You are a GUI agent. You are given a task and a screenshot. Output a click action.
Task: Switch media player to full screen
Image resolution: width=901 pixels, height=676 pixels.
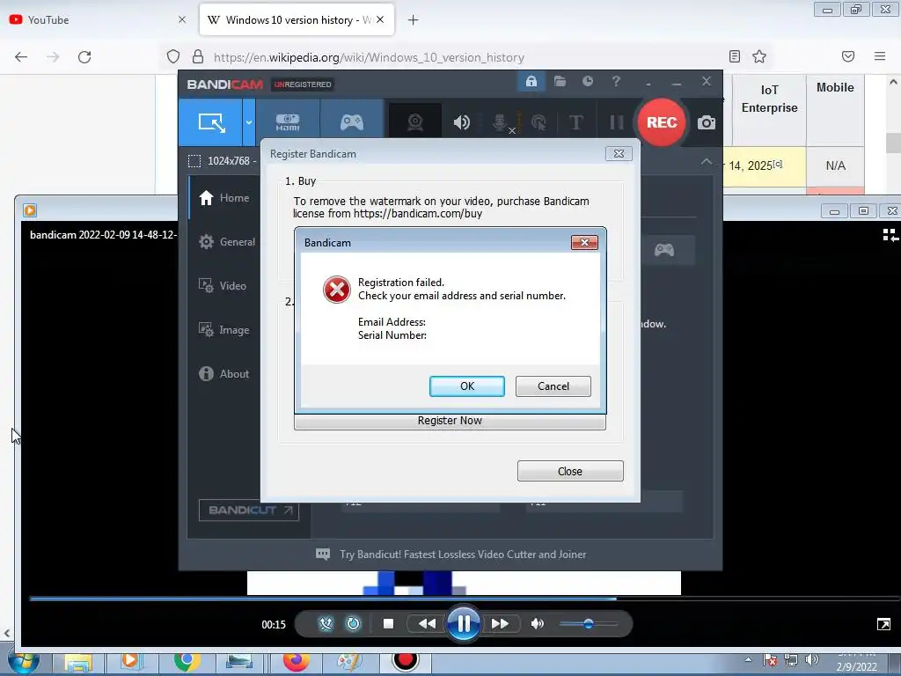coord(883,624)
